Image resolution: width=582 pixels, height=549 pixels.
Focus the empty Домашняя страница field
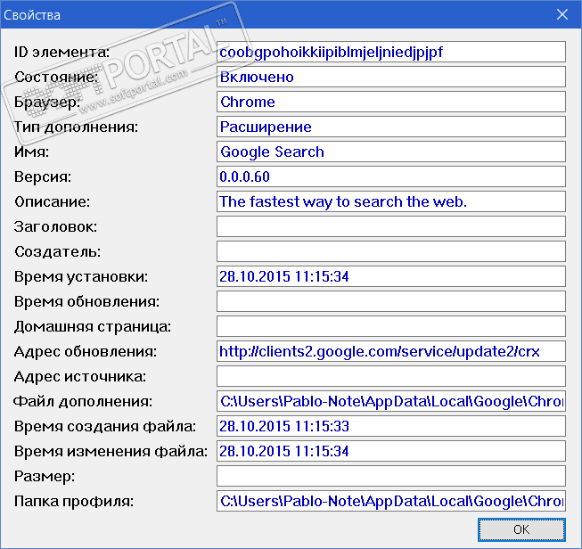[x=391, y=326]
